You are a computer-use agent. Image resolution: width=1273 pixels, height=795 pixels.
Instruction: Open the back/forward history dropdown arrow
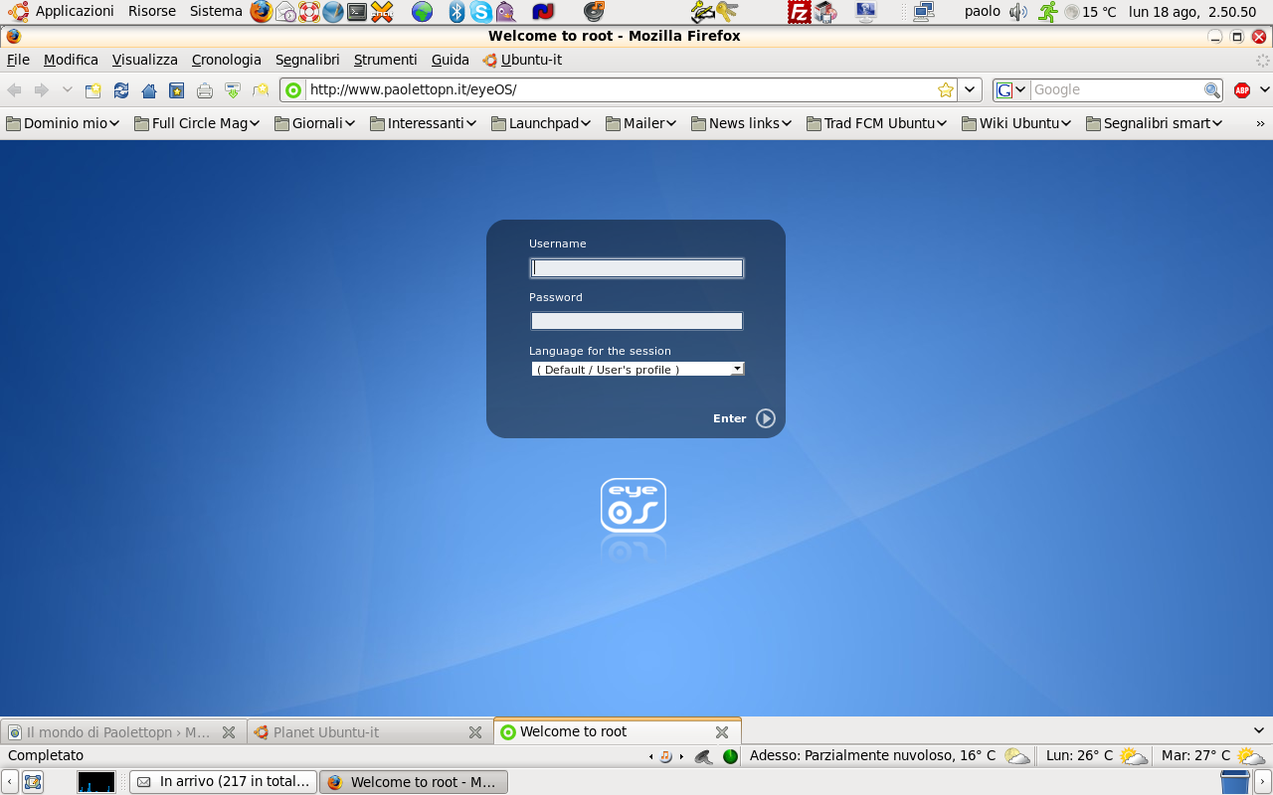(x=68, y=90)
